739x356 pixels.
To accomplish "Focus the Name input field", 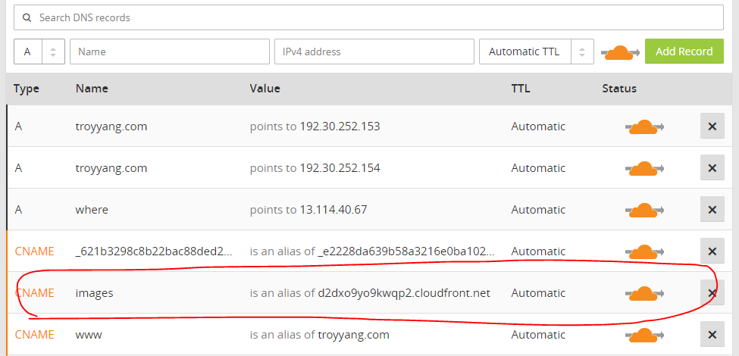I will (x=170, y=52).
